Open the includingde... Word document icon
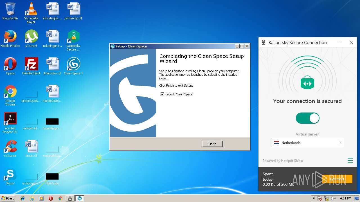Screen dimensions: 360x202 [52, 11]
